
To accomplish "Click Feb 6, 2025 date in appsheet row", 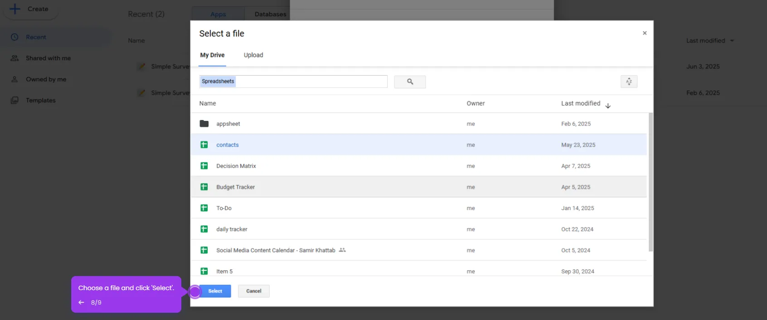I will click(x=576, y=124).
